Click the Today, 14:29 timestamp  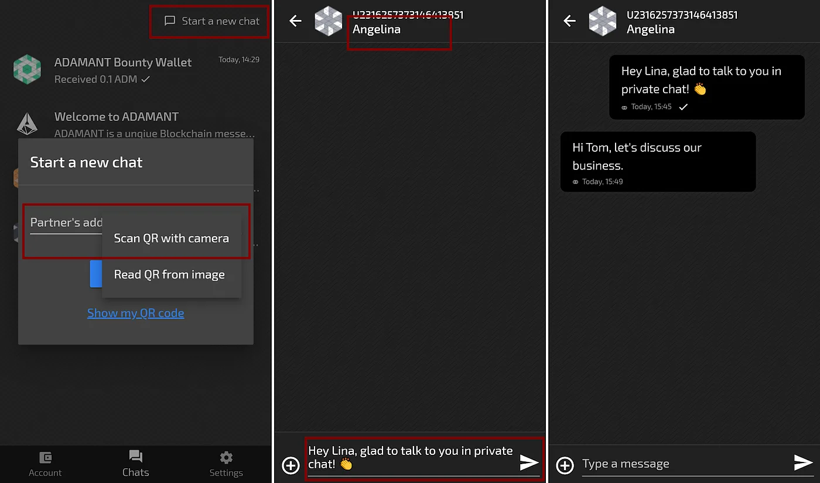click(239, 60)
